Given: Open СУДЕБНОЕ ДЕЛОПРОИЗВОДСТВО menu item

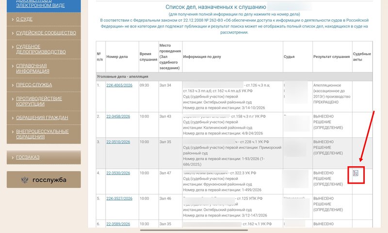Looking at the screenshot, I should pos(41,49).
